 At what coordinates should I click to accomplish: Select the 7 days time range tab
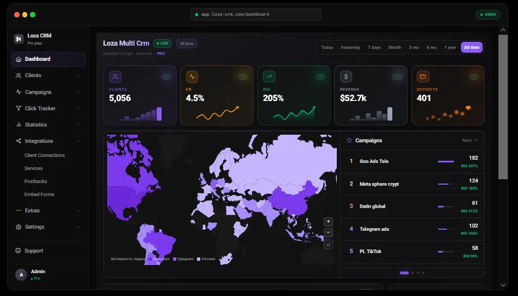(374, 47)
